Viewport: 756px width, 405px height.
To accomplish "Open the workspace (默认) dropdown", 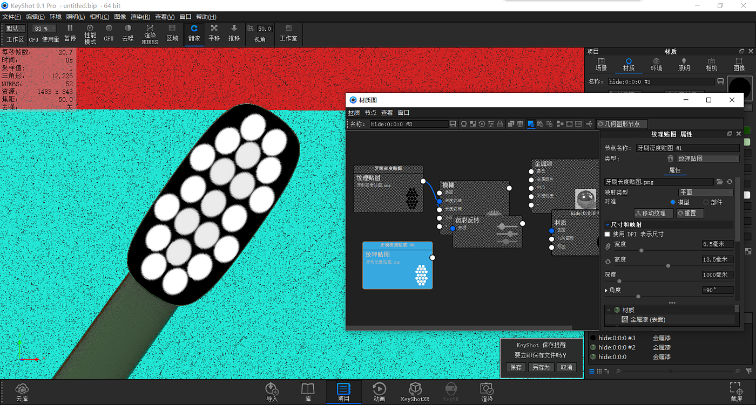I will tap(16, 29).
